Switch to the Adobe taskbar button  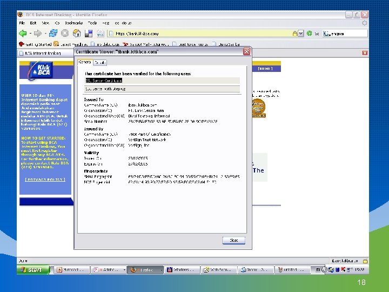109,270
